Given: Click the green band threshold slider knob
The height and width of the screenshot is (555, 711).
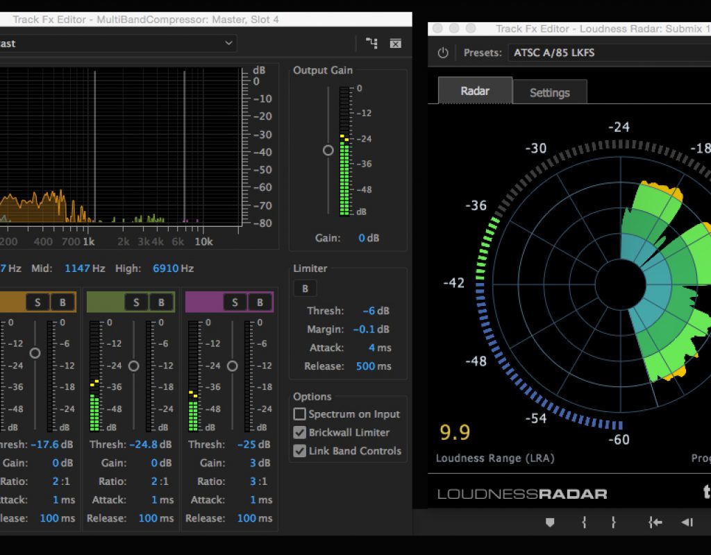Looking at the screenshot, I should (134, 366).
